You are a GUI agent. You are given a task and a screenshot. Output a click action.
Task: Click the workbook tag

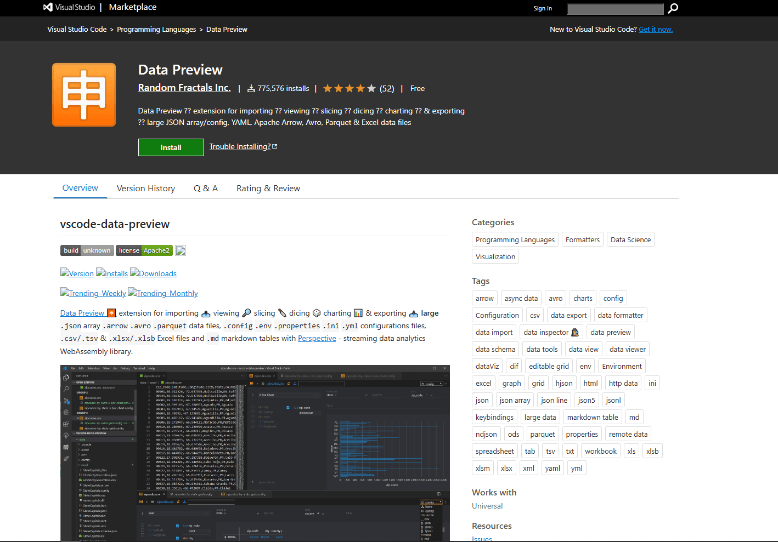tap(601, 451)
